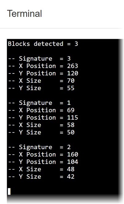
Task: Click the Y Size value 55
Action: pos(71,88)
